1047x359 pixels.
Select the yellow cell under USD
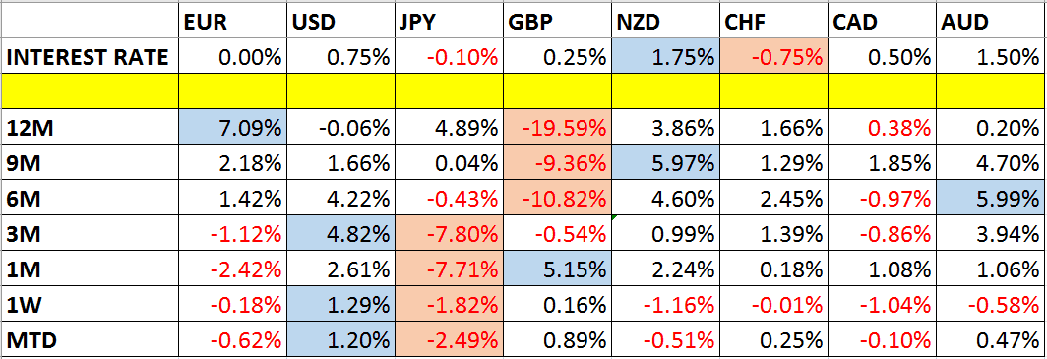(340, 92)
